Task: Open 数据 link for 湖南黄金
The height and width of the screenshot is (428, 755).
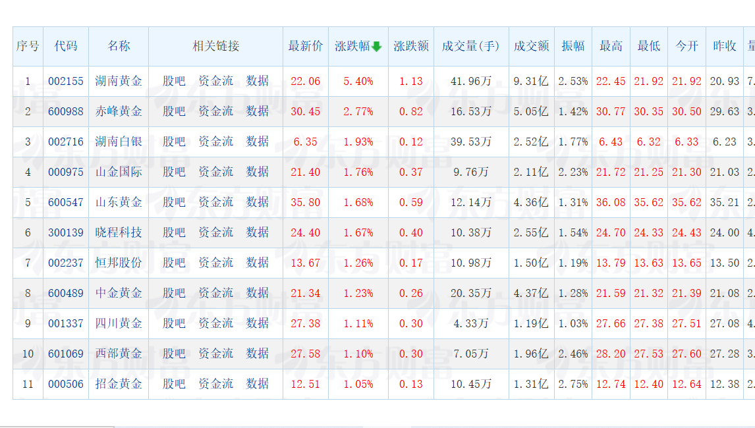Action: click(x=257, y=81)
